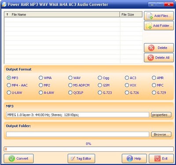Start conversion with Convert button label
176x165 pixels.
[22, 158]
